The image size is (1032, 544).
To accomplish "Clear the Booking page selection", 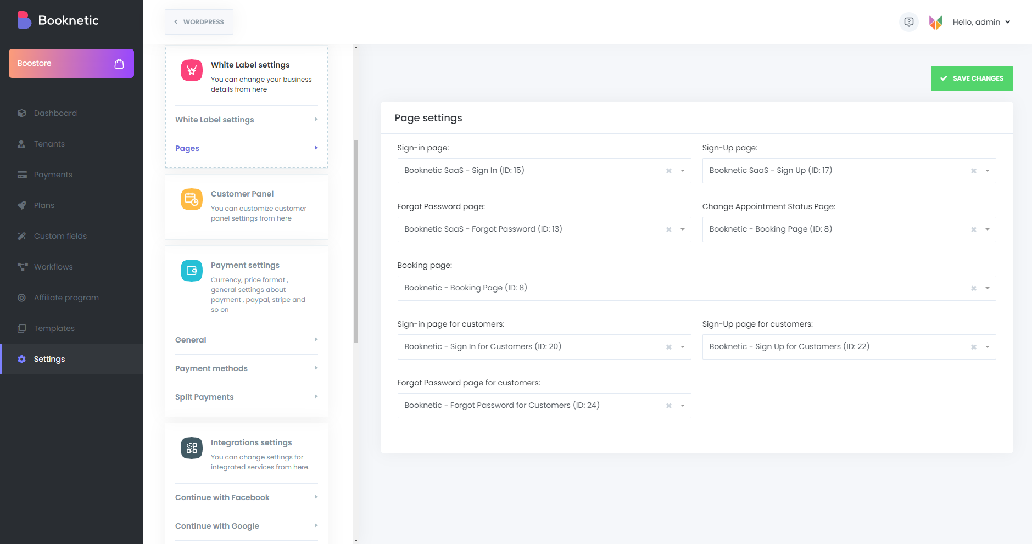I will 974,288.
